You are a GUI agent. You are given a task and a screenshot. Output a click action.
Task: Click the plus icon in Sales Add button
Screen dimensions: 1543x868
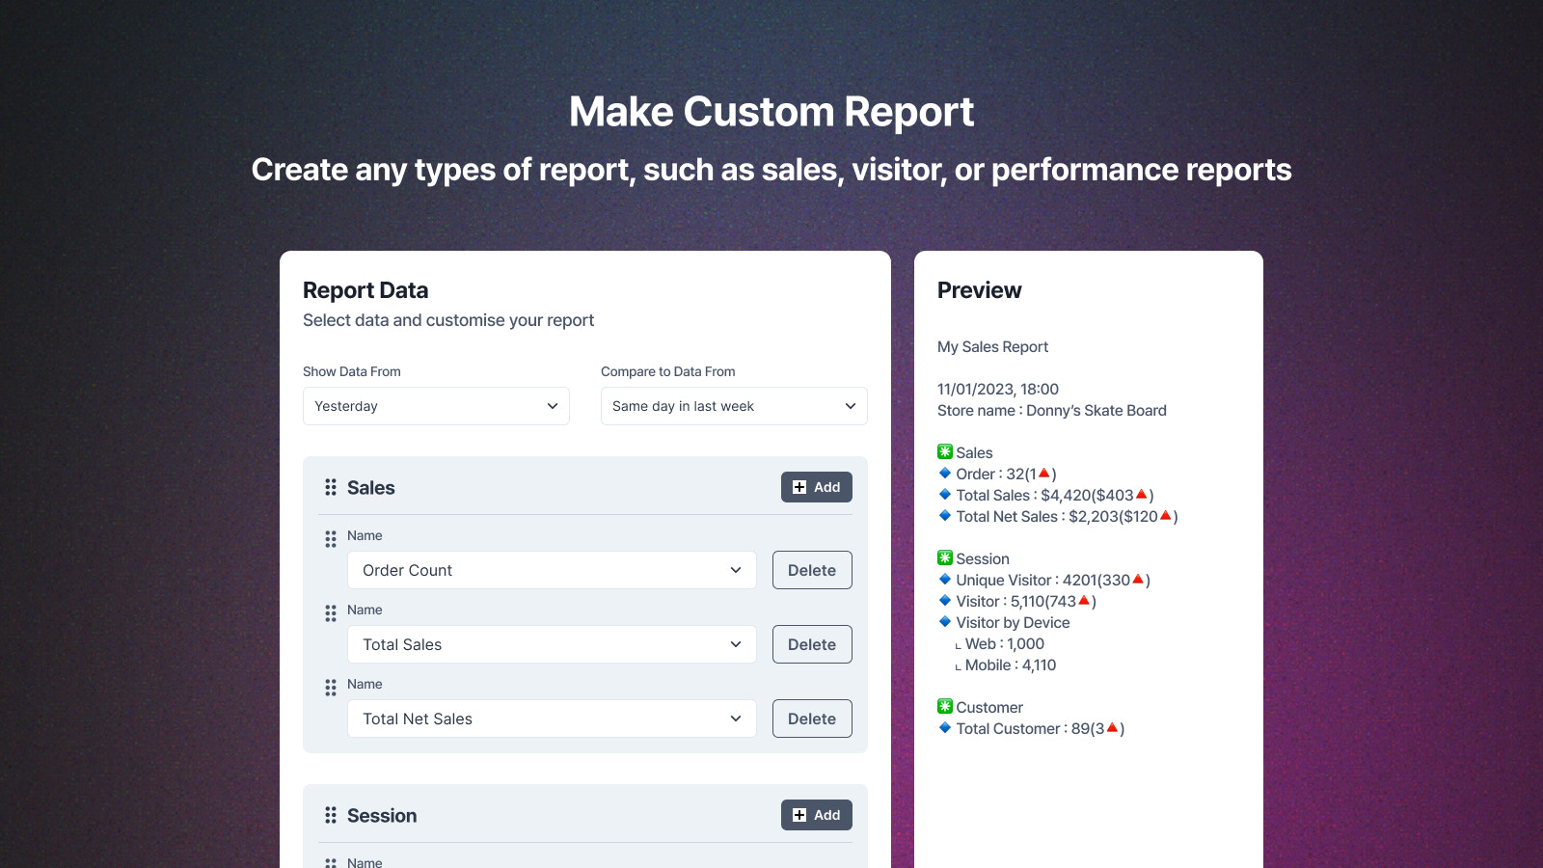click(799, 487)
